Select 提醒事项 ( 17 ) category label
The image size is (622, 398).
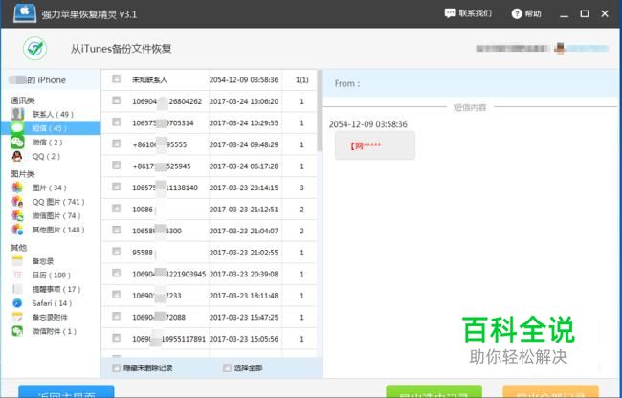click(x=56, y=289)
